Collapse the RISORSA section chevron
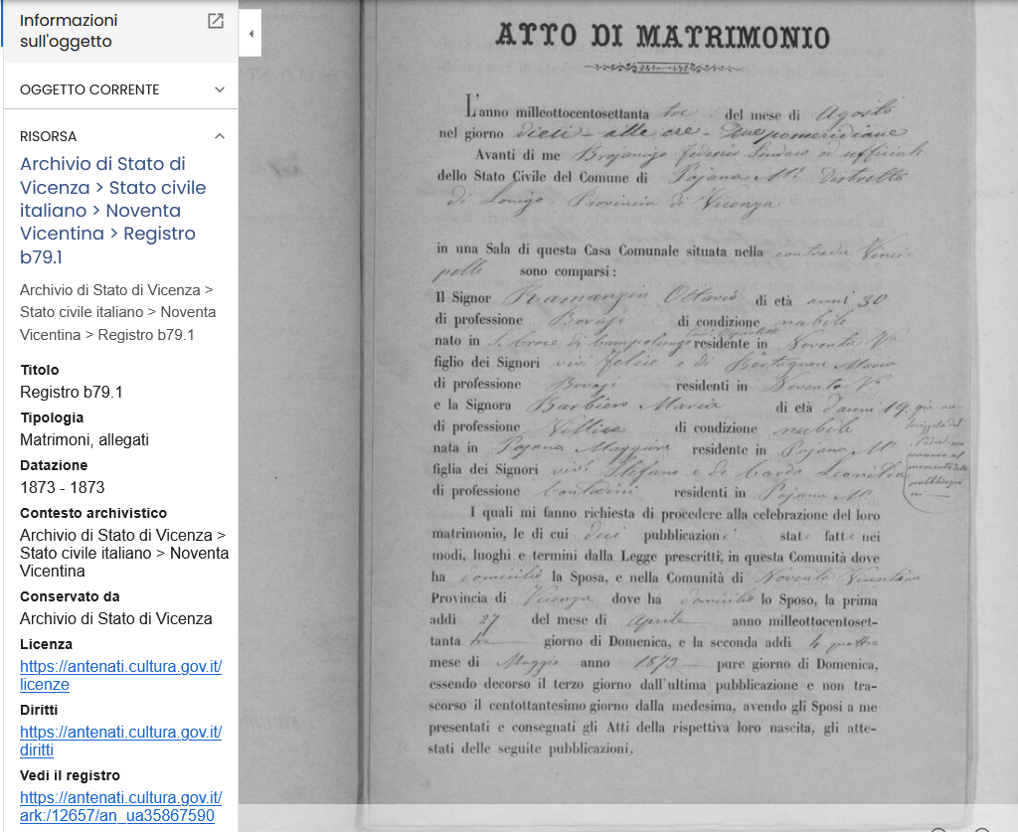 [220, 136]
